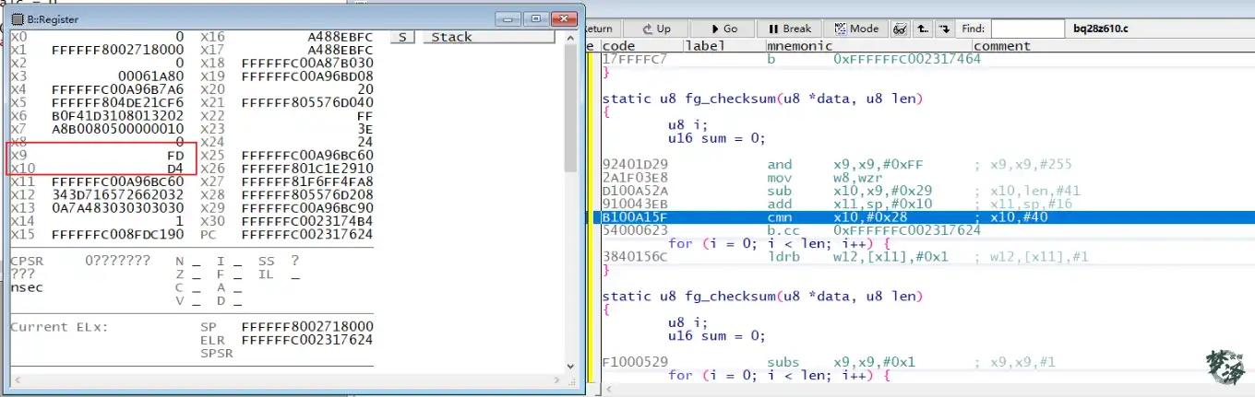Select x21 value FFFFFF805576D040

click(307, 102)
